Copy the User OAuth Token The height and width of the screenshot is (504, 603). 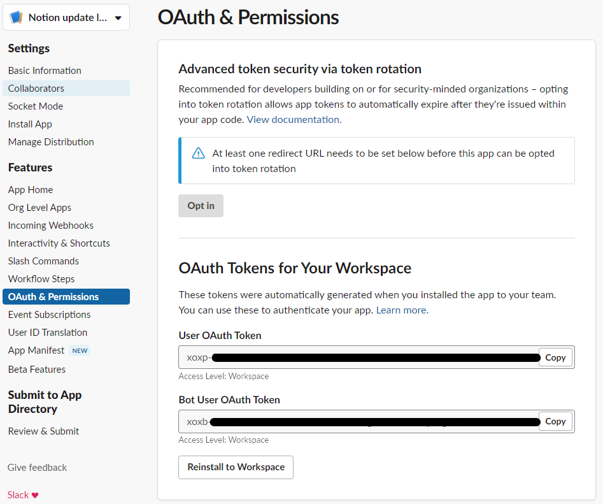click(x=555, y=357)
